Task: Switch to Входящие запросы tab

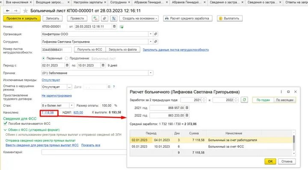Action: [x=50, y=3]
